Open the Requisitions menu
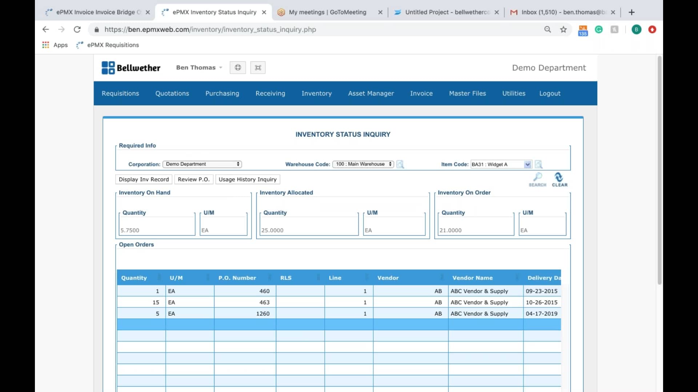698x392 pixels. coord(120,93)
